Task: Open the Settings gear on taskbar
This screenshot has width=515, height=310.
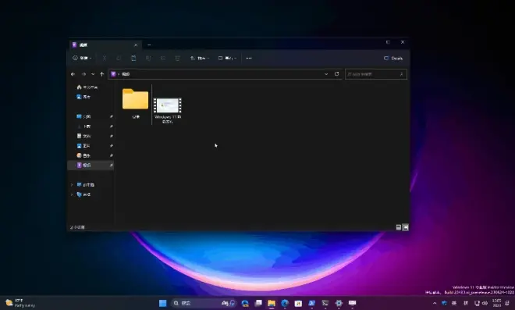Action: (339, 303)
